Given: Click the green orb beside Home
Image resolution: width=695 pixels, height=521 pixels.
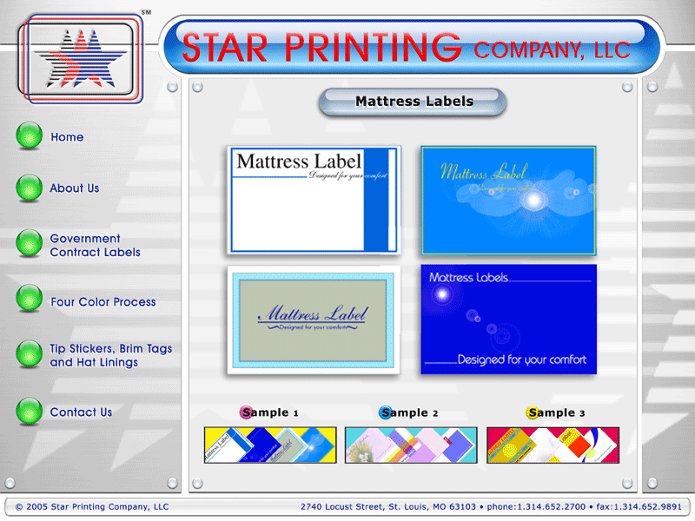Looking at the screenshot, I should tap(29, 136).
